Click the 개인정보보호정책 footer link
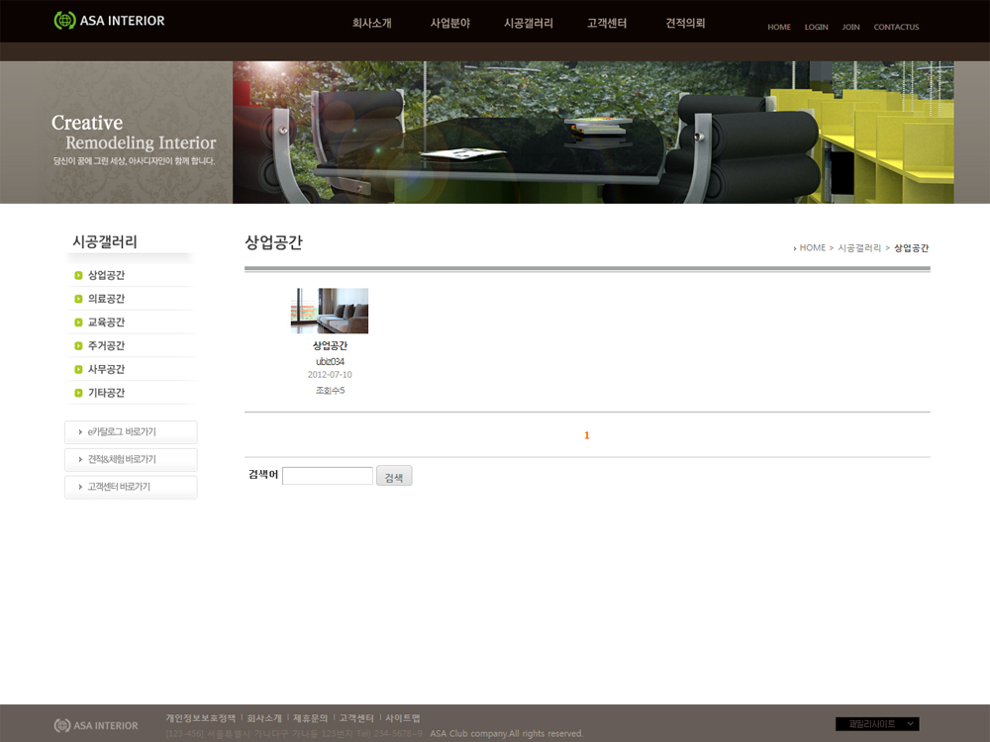The width and height of the screenshot is (990, 742). point(200,717)
